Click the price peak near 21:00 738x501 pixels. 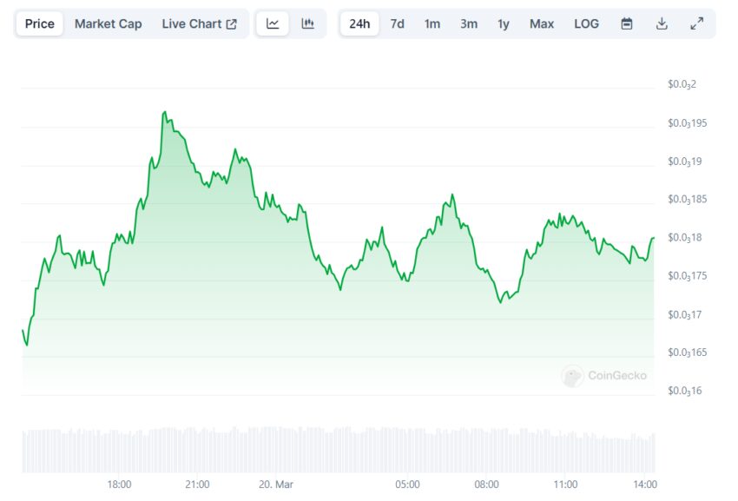163,112
